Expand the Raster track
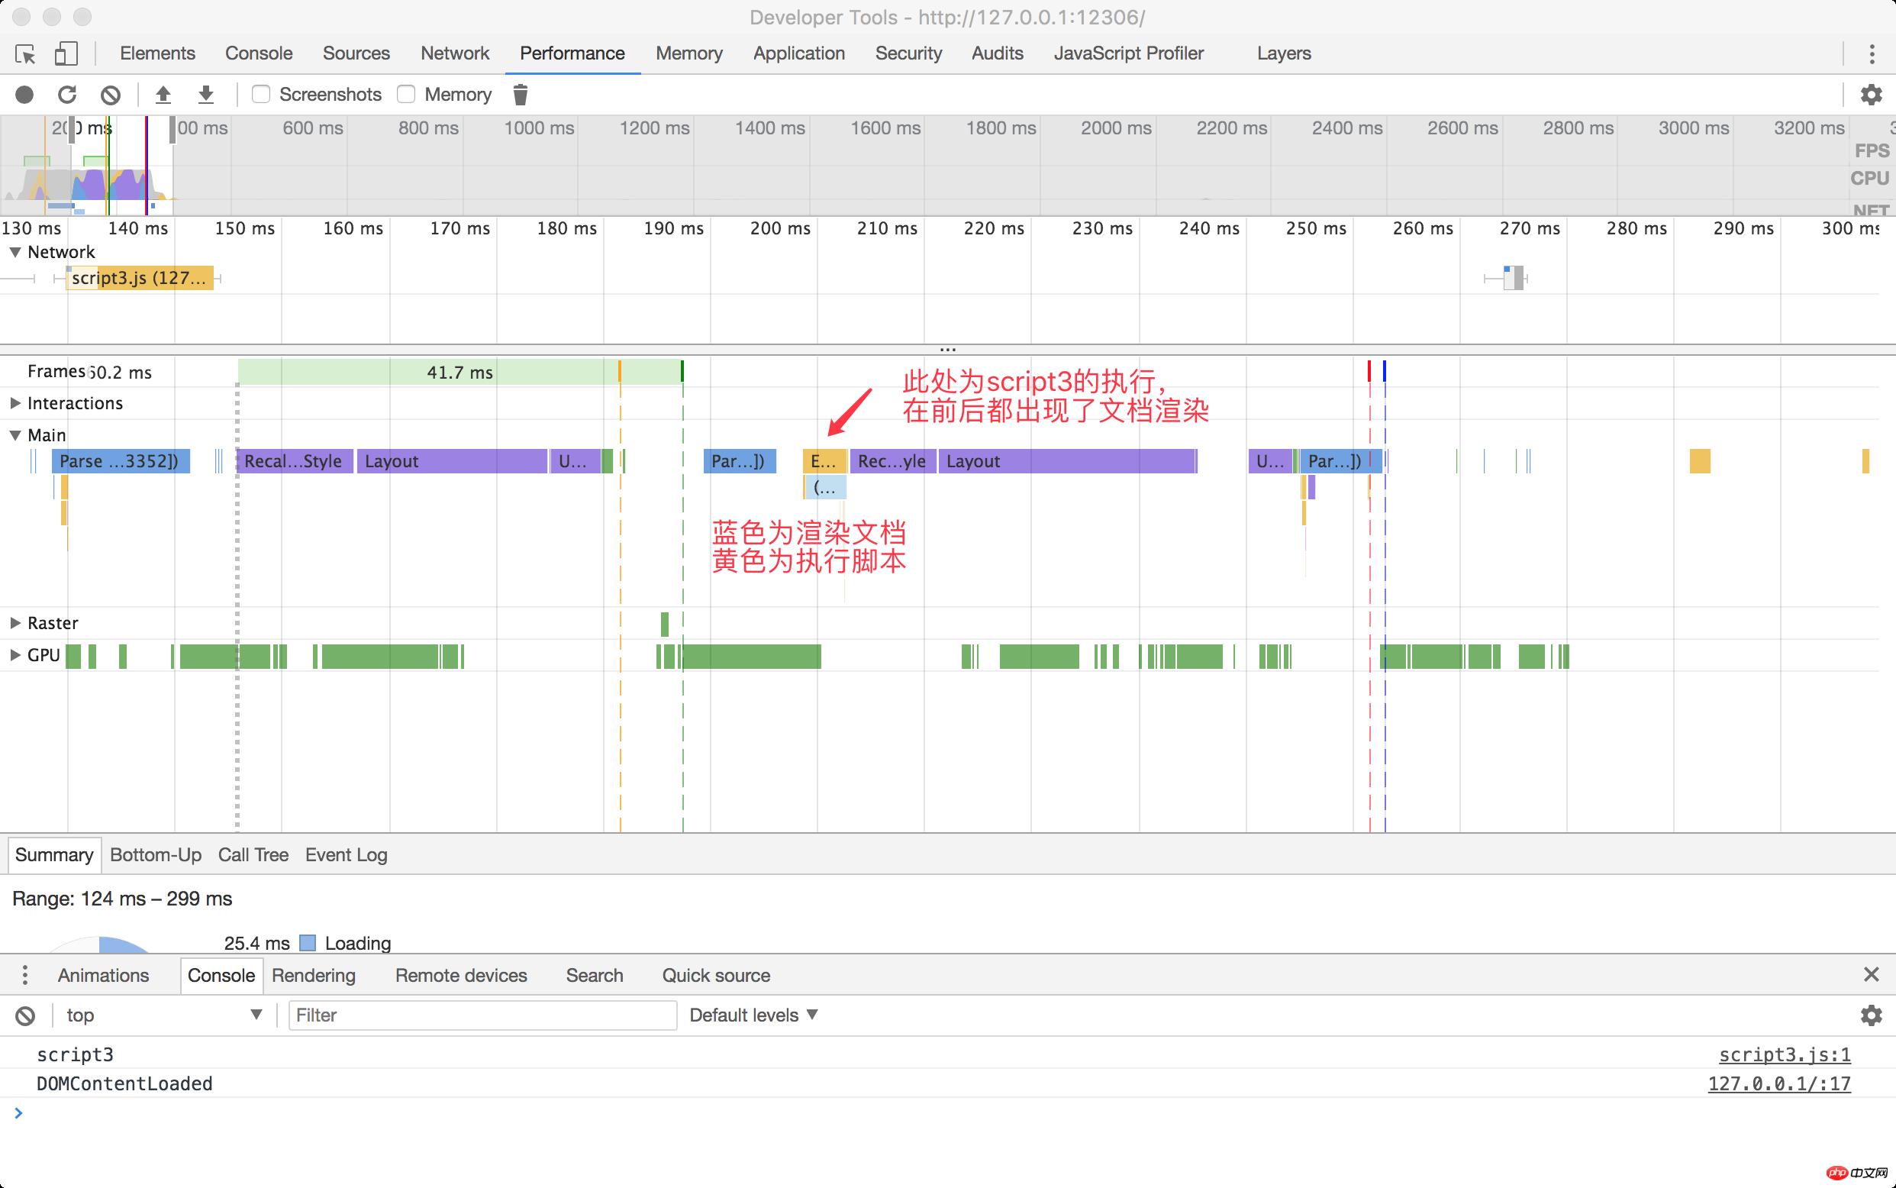 (x=15, y=623)
